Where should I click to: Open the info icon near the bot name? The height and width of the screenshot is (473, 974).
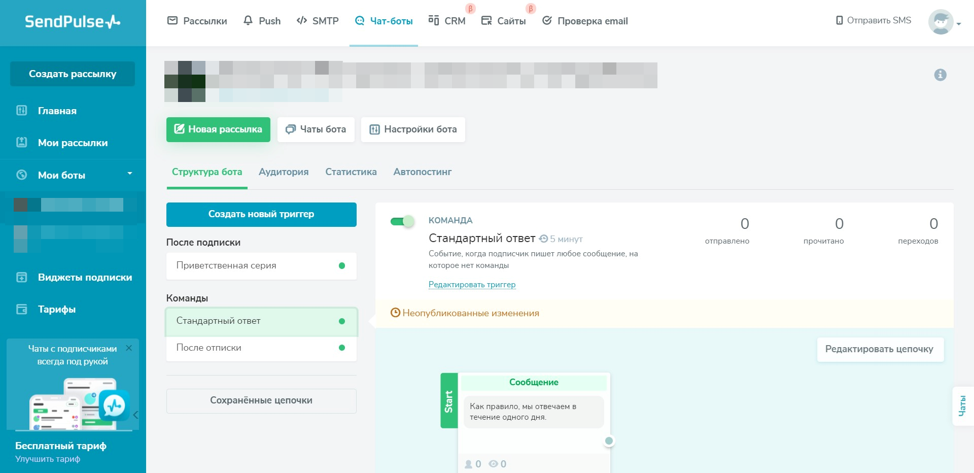tap(941, 75)
